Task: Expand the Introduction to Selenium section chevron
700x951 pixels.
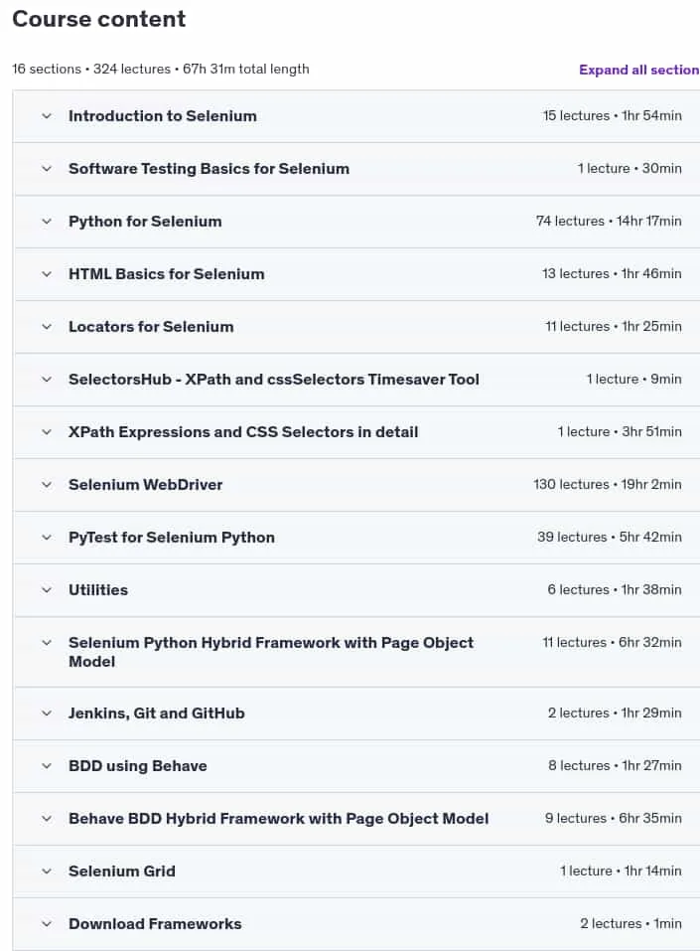Action: (47, 116)
